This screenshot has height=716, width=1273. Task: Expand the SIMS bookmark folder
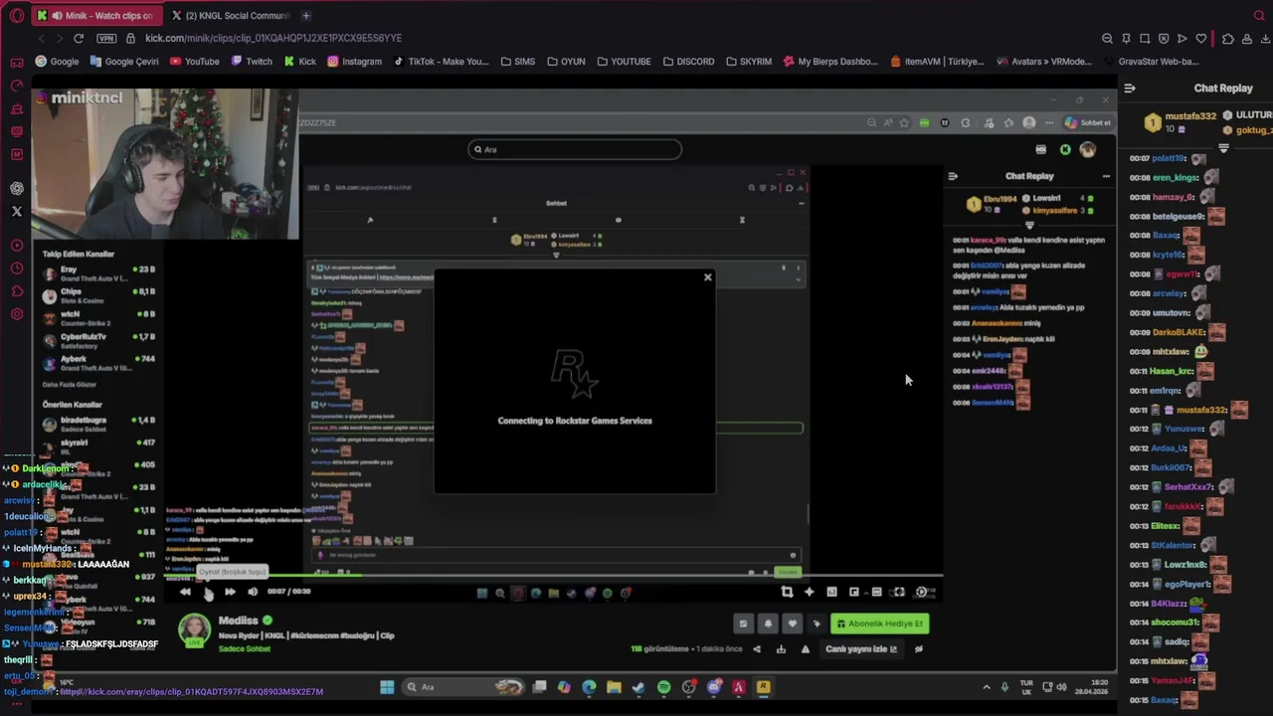tap(518, 61)
